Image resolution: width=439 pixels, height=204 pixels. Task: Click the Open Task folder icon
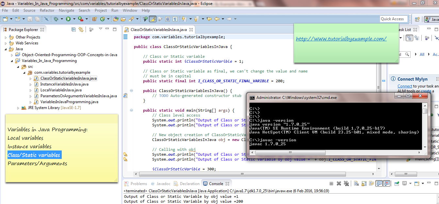(123, 19)
